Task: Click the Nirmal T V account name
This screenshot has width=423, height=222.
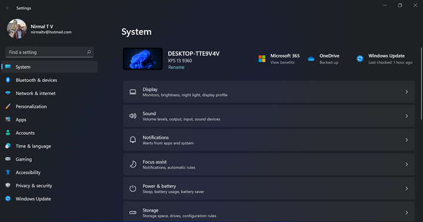Action: (x=42, y=26)
